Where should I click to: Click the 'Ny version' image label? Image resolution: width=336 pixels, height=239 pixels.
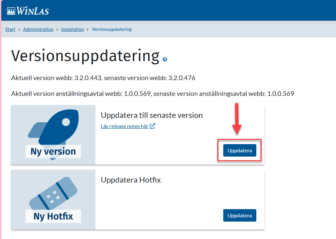[53, 151]
